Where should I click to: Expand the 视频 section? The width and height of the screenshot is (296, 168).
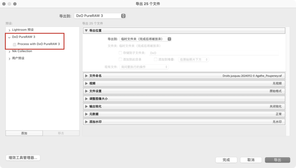[x=86, y=84]
